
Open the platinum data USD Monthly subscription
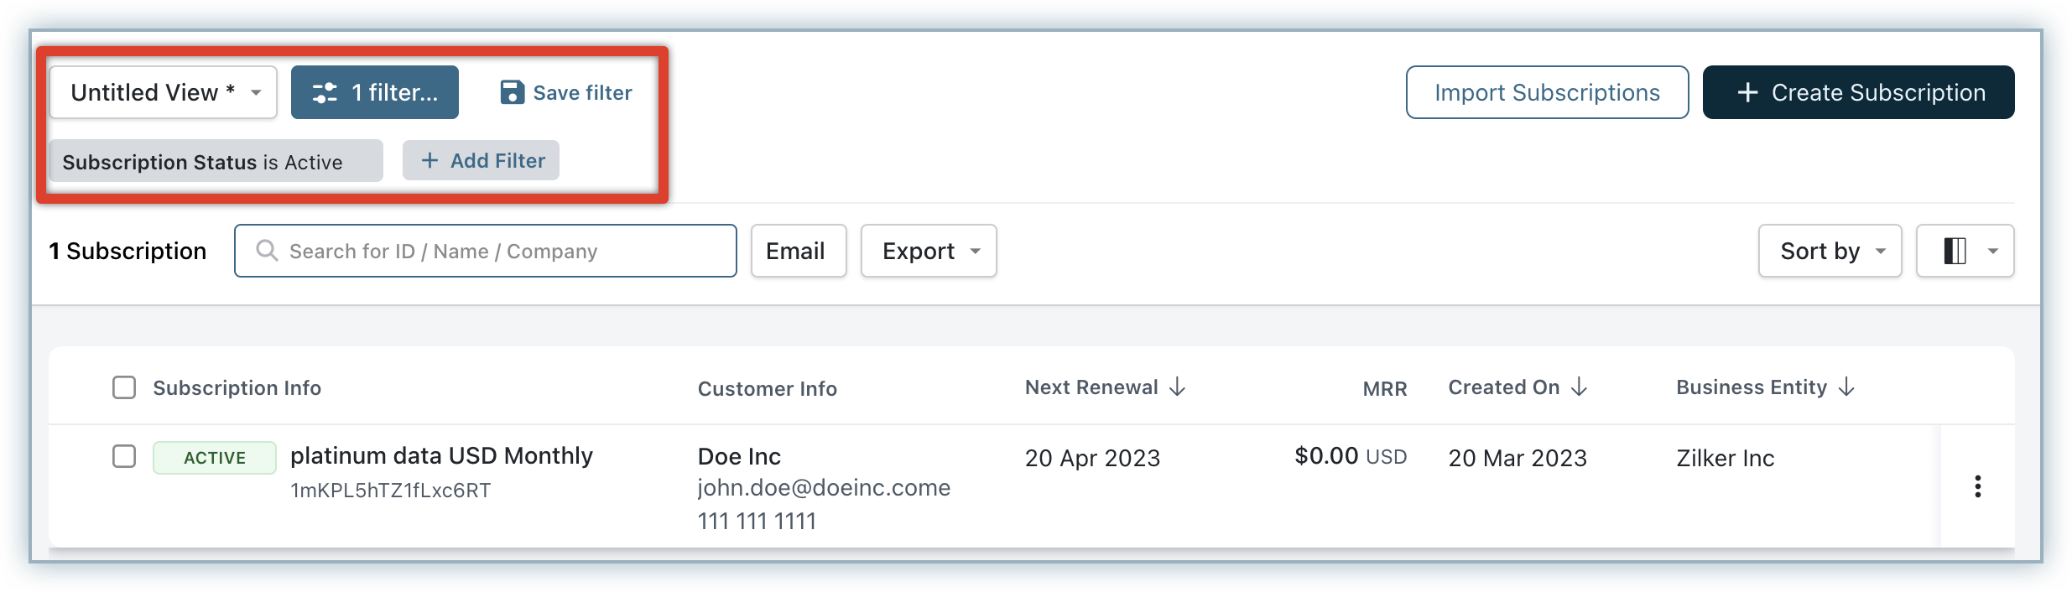(441, 455)
